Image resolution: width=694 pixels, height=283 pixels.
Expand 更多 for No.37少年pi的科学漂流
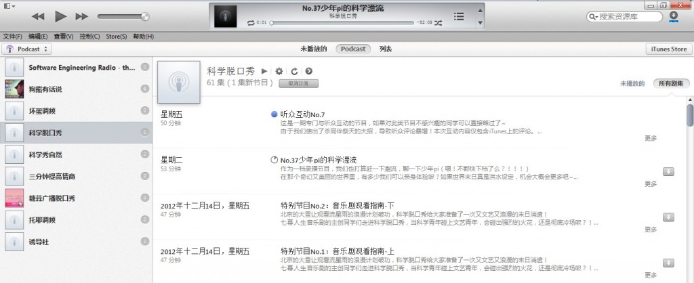(651, 184)
